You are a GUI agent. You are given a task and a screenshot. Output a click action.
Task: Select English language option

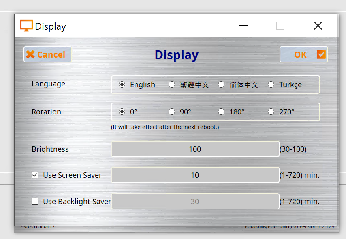(122, 84)
